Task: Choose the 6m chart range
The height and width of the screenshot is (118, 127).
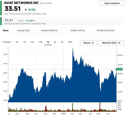Action: coord(32,42)
